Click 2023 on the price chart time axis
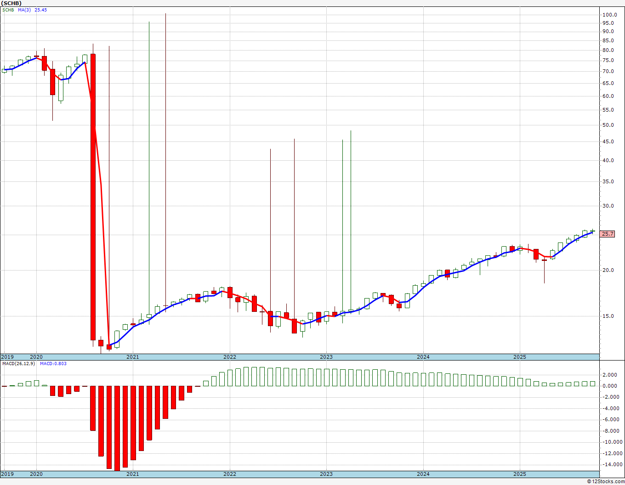The image size is (625, 485). tap(326, 357)
